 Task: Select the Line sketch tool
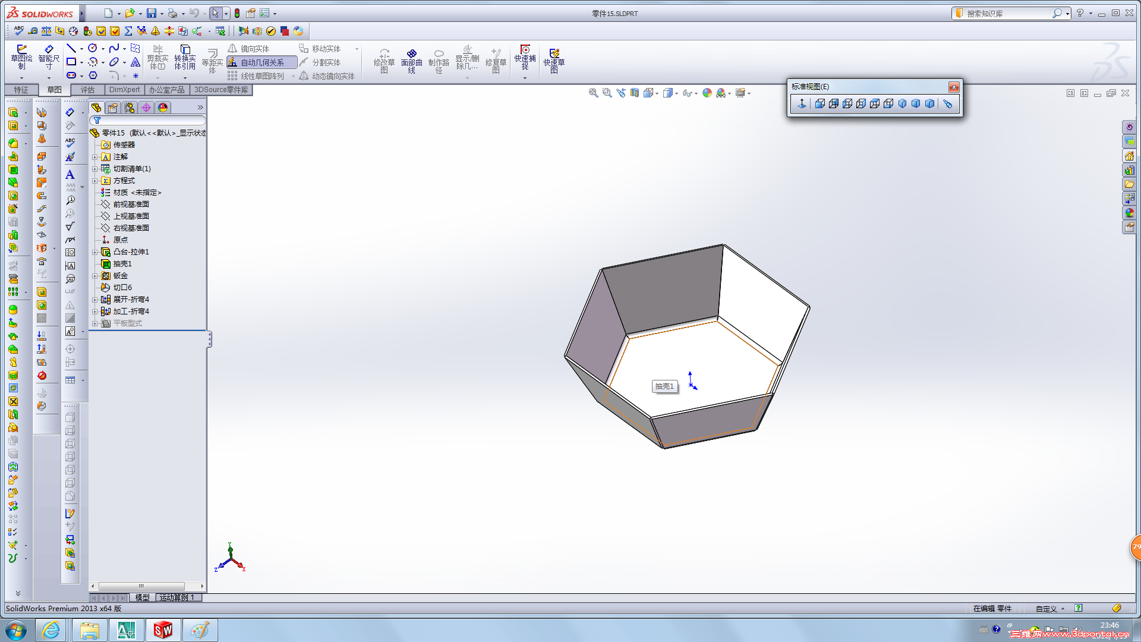click(x=71, y=48)
